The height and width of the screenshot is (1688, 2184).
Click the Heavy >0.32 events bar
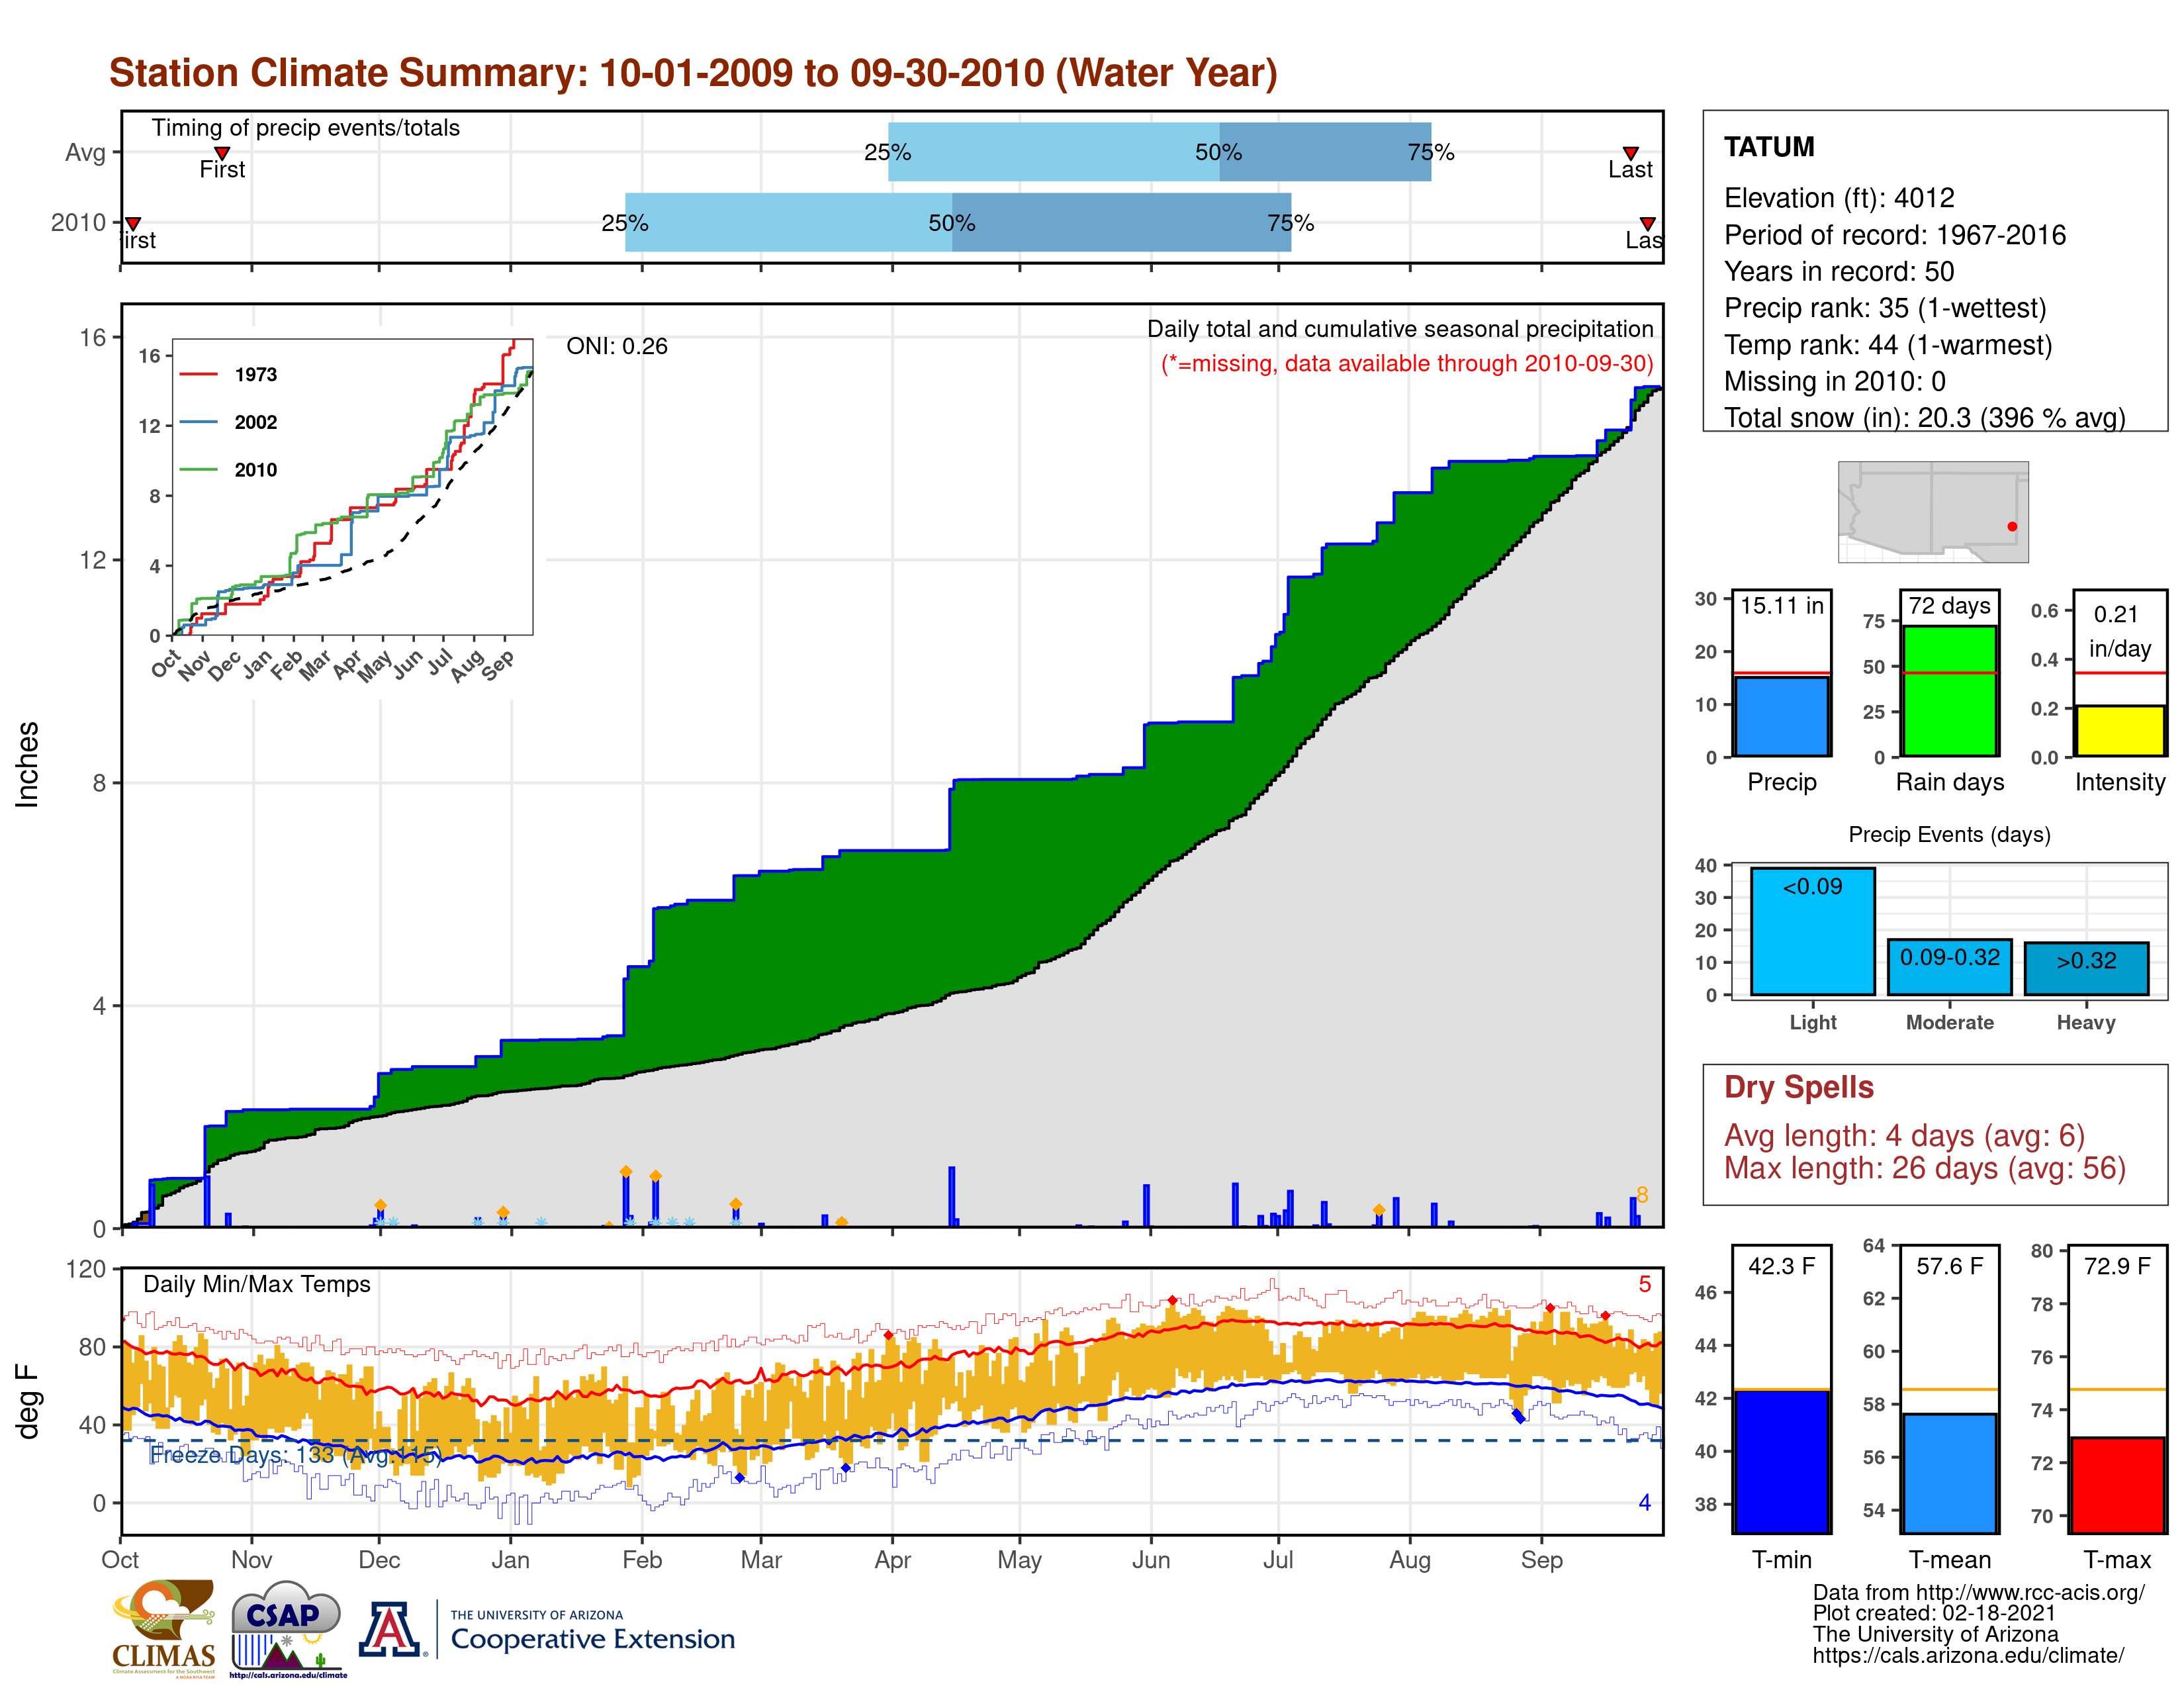(2087, 968)
